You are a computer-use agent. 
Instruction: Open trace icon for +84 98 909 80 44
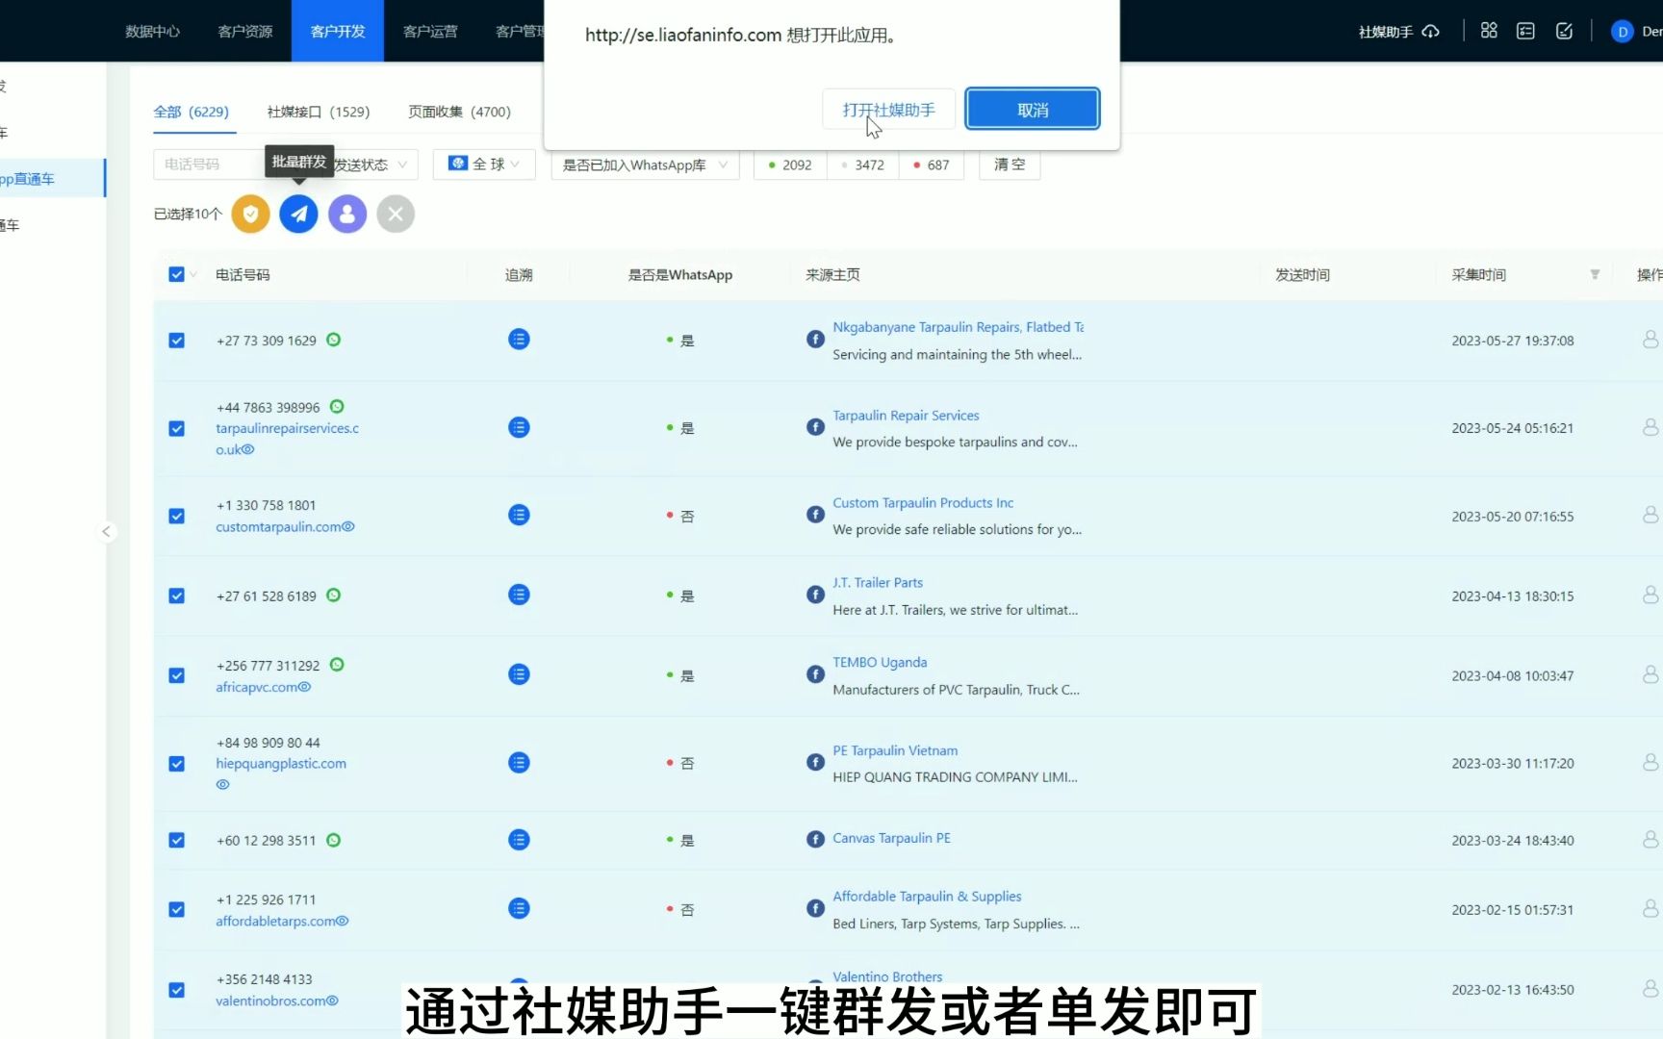(519, 763)
